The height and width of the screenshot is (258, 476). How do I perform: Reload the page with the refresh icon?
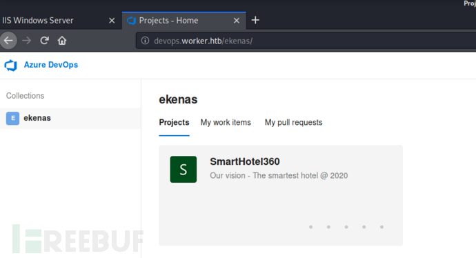[x=45, y=41]
